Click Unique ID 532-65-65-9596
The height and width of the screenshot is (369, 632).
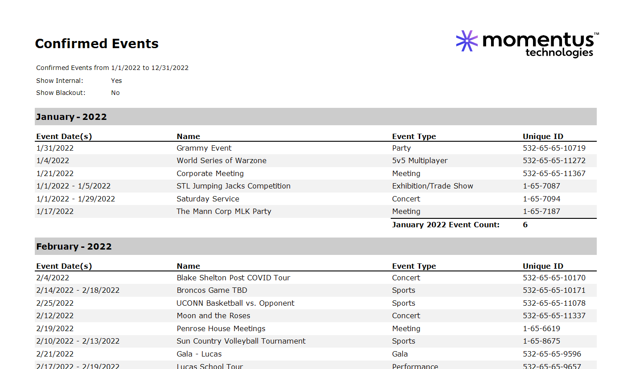pos(552,354)
